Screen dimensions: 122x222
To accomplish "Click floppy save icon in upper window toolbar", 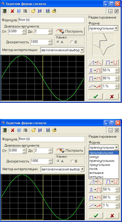I will [40, 11].
